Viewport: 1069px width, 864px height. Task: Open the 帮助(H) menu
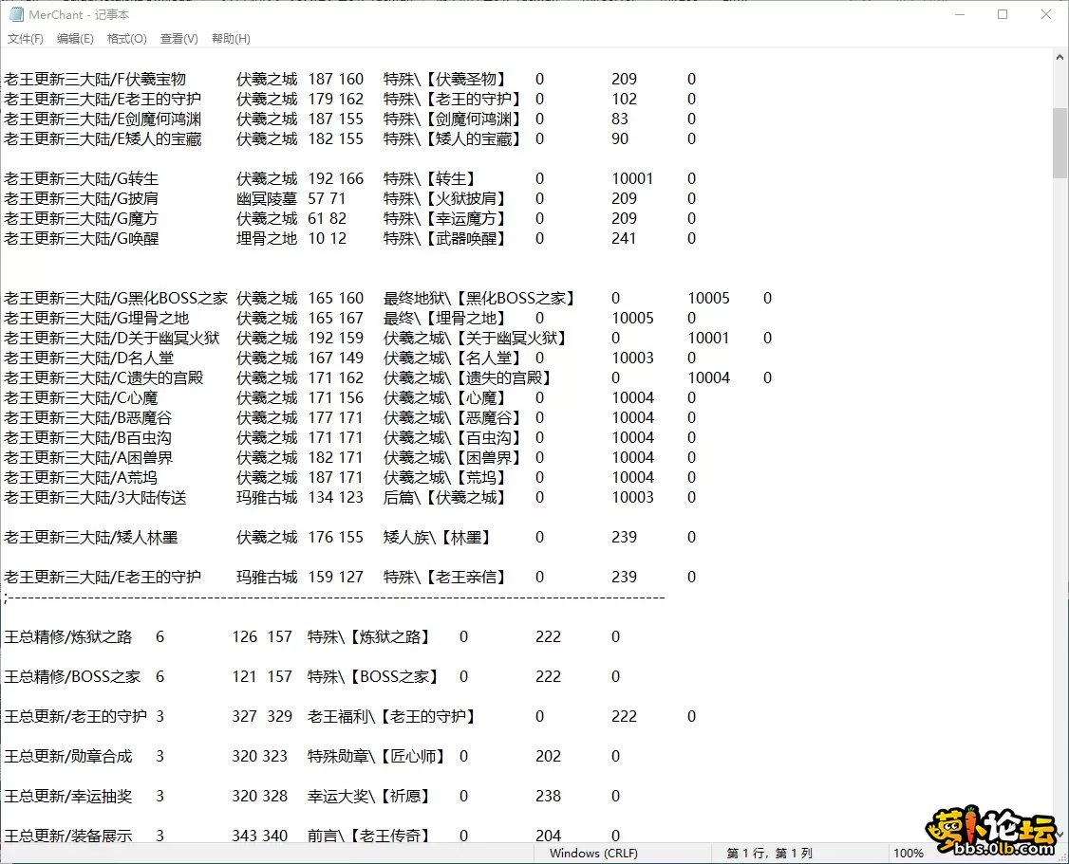[x=229, y=38]
